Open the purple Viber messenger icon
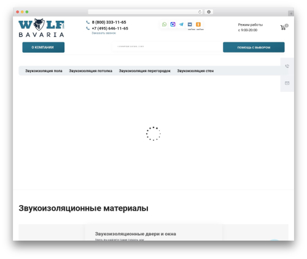The width and height of the screenshot is (307, 259). pyautogui.click(x=173, y=24)
